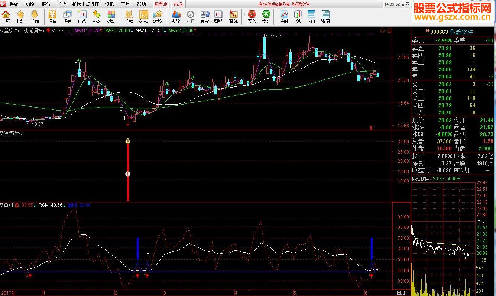Switch to 分时 intraday chart
The width and height of the screenshot is (496, 296).
pyautogui.click(x=284, y=17)
